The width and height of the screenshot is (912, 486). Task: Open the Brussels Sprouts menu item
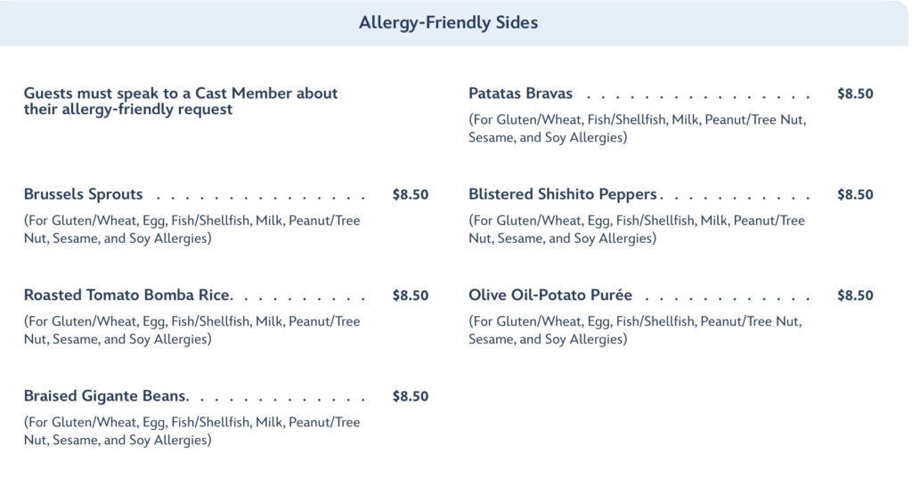(x=84, y=195)
